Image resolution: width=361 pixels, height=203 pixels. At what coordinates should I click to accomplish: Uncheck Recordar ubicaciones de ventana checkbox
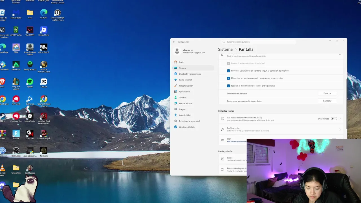pyautogui.click(x=228, y=71)
